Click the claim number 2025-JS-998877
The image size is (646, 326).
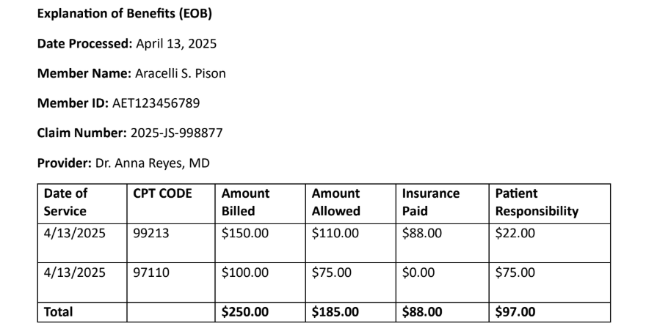(x=177, y=133)
